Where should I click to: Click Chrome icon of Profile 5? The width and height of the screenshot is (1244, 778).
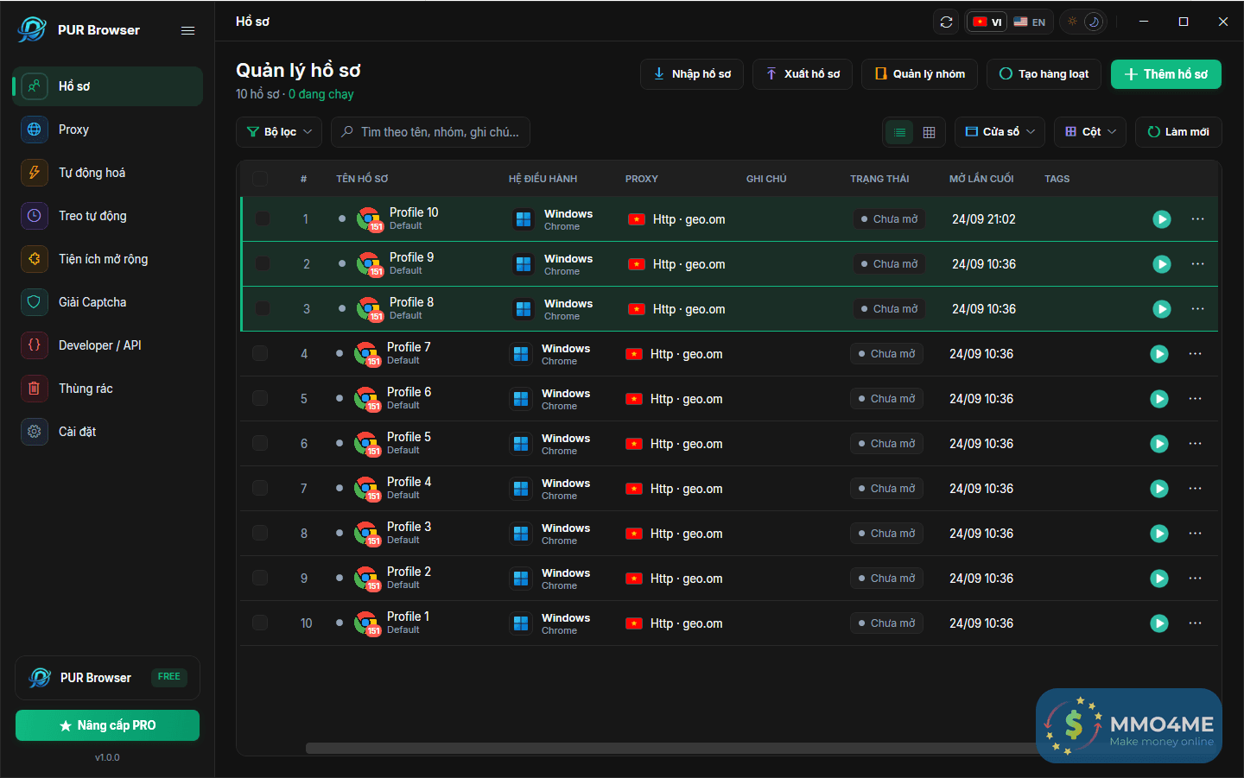tap(367, 444)
